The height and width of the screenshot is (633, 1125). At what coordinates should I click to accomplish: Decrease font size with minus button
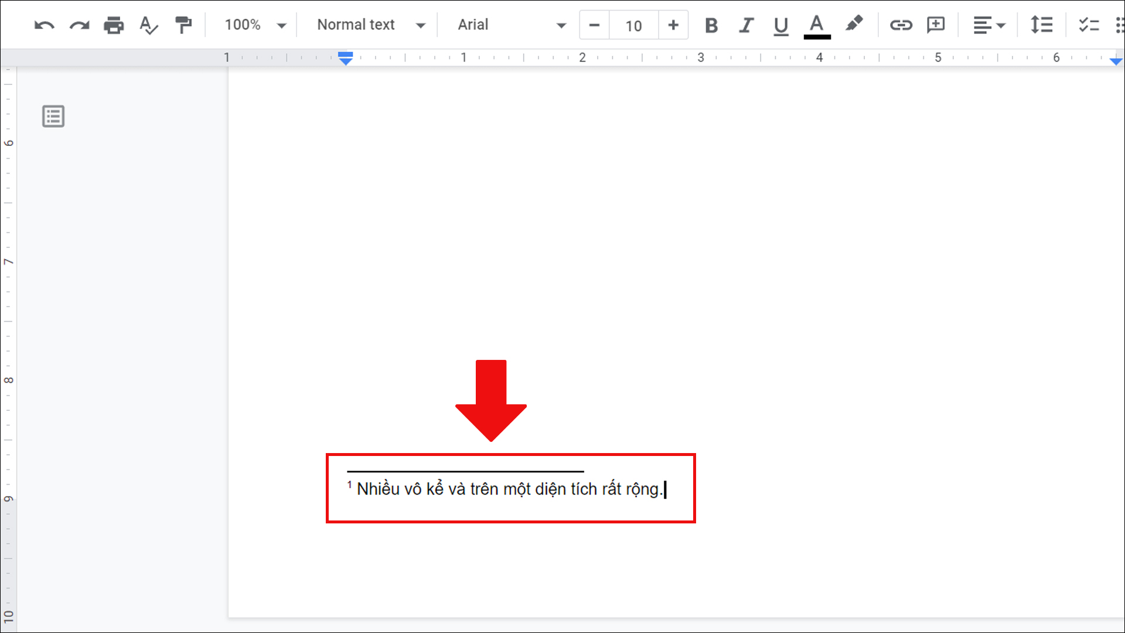pyautogui.click(x=594, y=25)
